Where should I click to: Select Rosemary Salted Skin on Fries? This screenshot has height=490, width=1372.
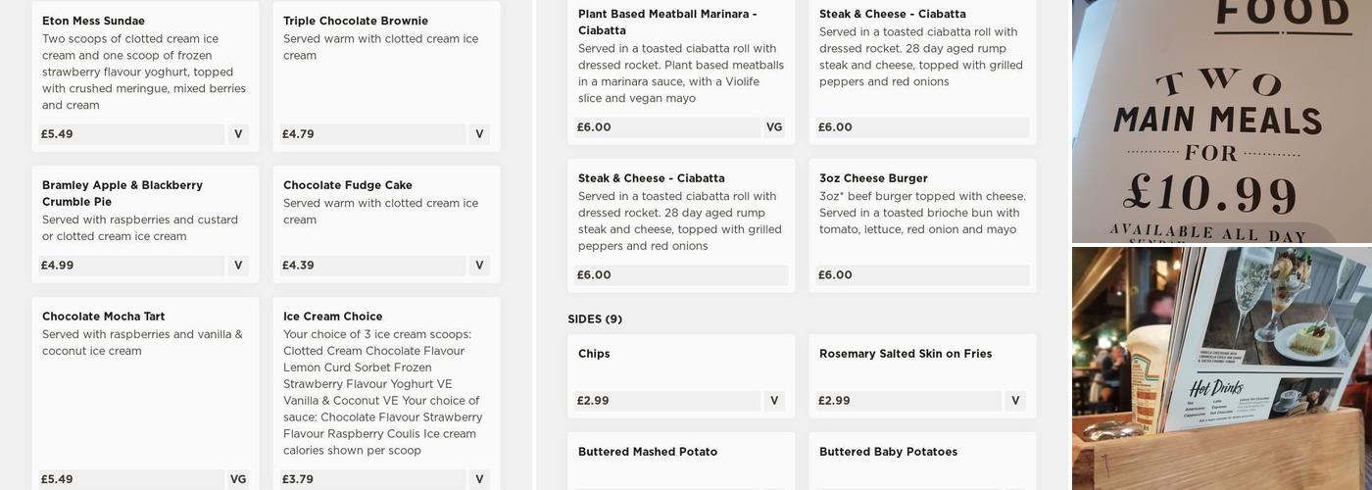click(x=905, y=354)
